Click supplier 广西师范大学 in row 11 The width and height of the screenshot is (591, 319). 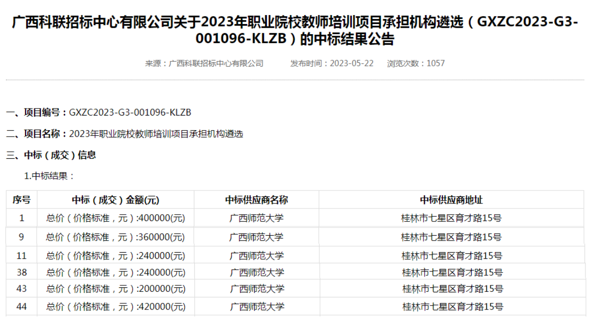tap(257, 256)
